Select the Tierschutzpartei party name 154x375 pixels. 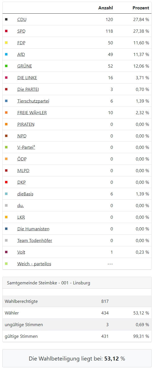(34, 101)
